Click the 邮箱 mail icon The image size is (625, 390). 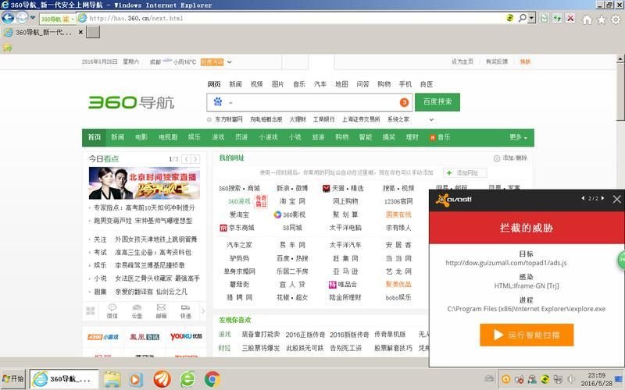(x=161, y=310)
